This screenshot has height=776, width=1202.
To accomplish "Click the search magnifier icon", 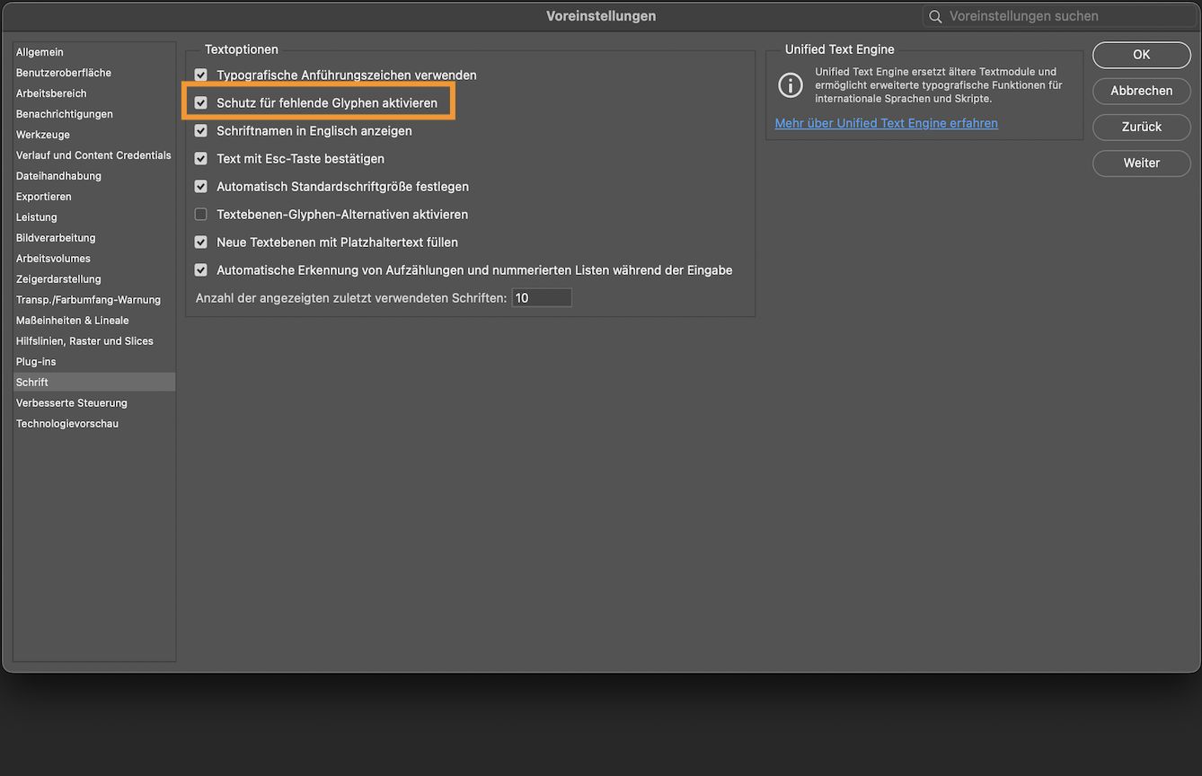I will [x=935, y=16].
